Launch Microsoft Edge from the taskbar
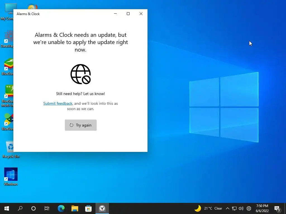This screenshot has width=286, height=214. 61,208
